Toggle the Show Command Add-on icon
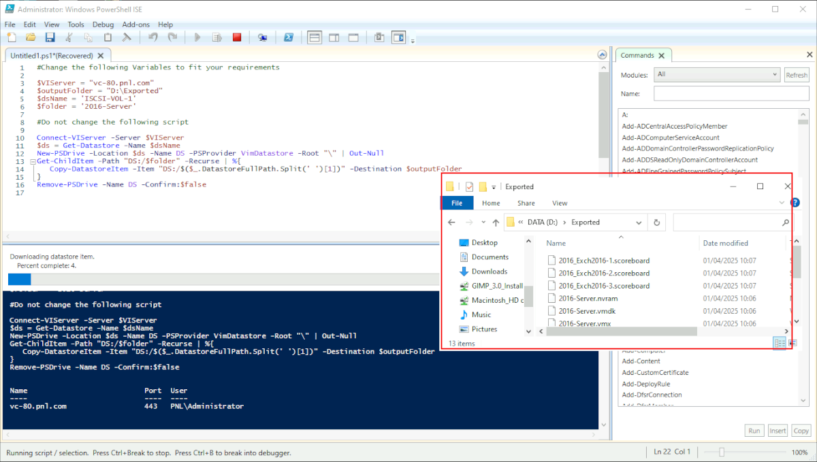 [398, 37]
